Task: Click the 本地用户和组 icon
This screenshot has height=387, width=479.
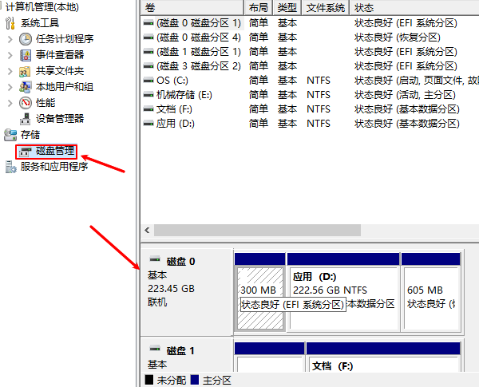Action: (25, 87)
